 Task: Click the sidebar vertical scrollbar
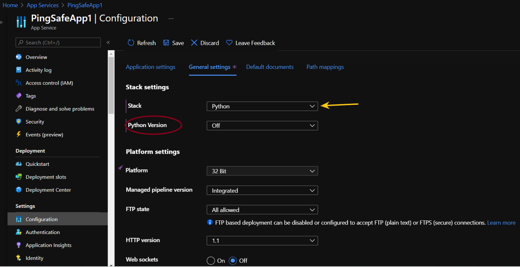(111, 85)
